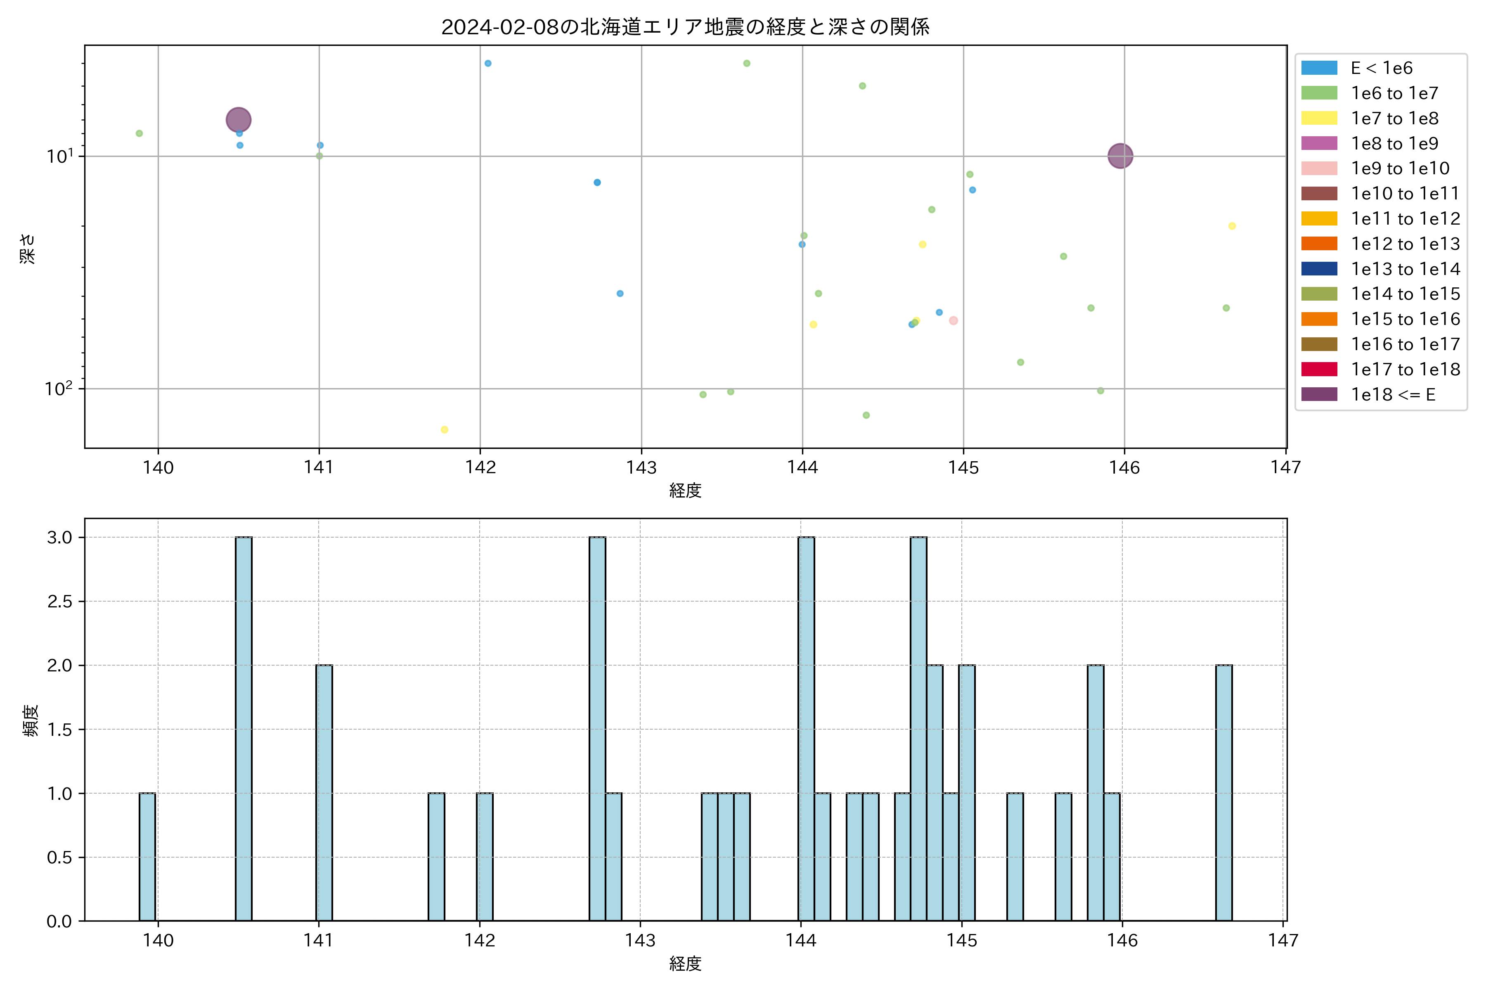Click the leftmost histogram bar near longitude 140
1486x991 pixels.
(147, 857)
